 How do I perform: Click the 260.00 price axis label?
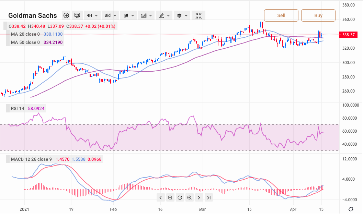click(x=349, y=91)
